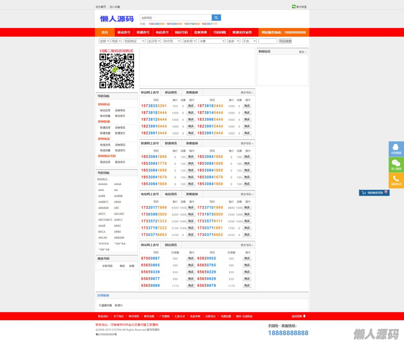Click the landline number 65659979
The height and width of the screenshot is (343, 404).
pyautogui.click(x=207, y=286)
